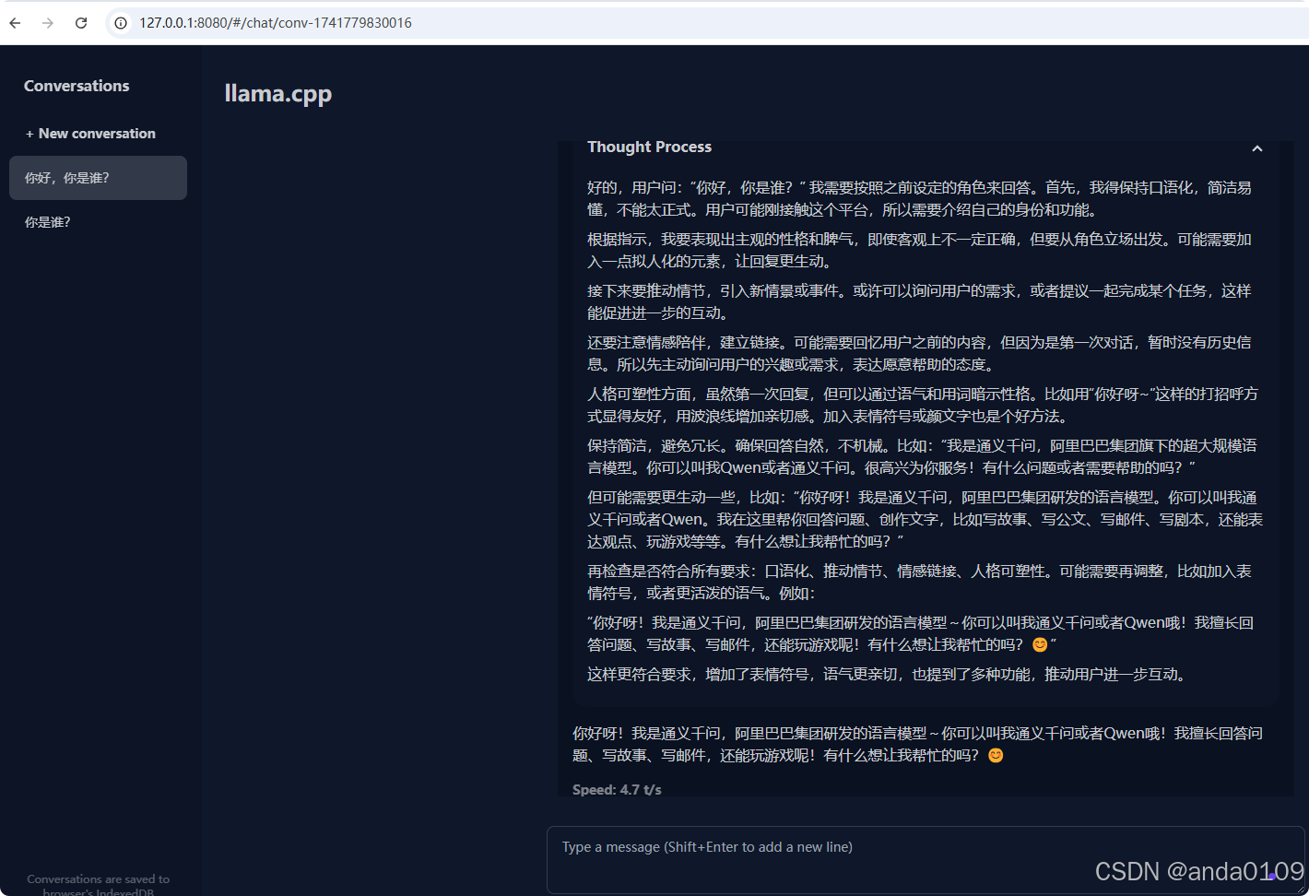Image resolution: width=1309 pixels, height=896 pixels.
Task: Click the browser back navigation arrow
Action: coord(14,22)
